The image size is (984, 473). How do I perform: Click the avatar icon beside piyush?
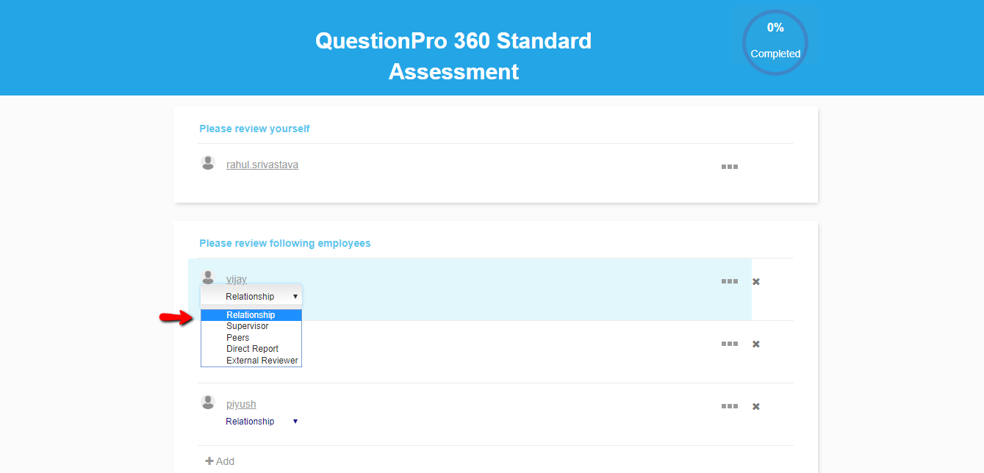pos(208,402)
